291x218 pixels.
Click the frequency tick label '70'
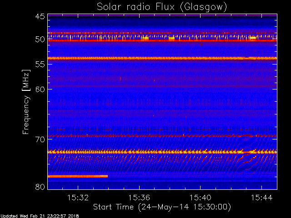(40, 139)
